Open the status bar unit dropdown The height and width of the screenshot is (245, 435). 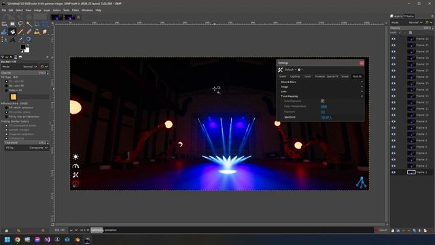[73, 230]
